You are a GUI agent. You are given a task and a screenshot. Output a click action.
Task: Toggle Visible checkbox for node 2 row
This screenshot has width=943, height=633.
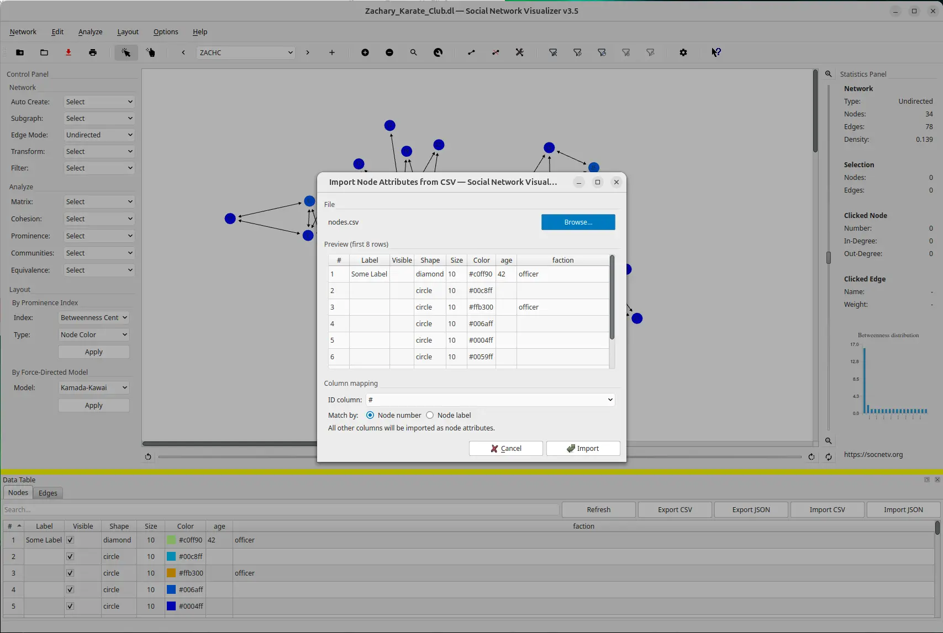coord(70,556)
